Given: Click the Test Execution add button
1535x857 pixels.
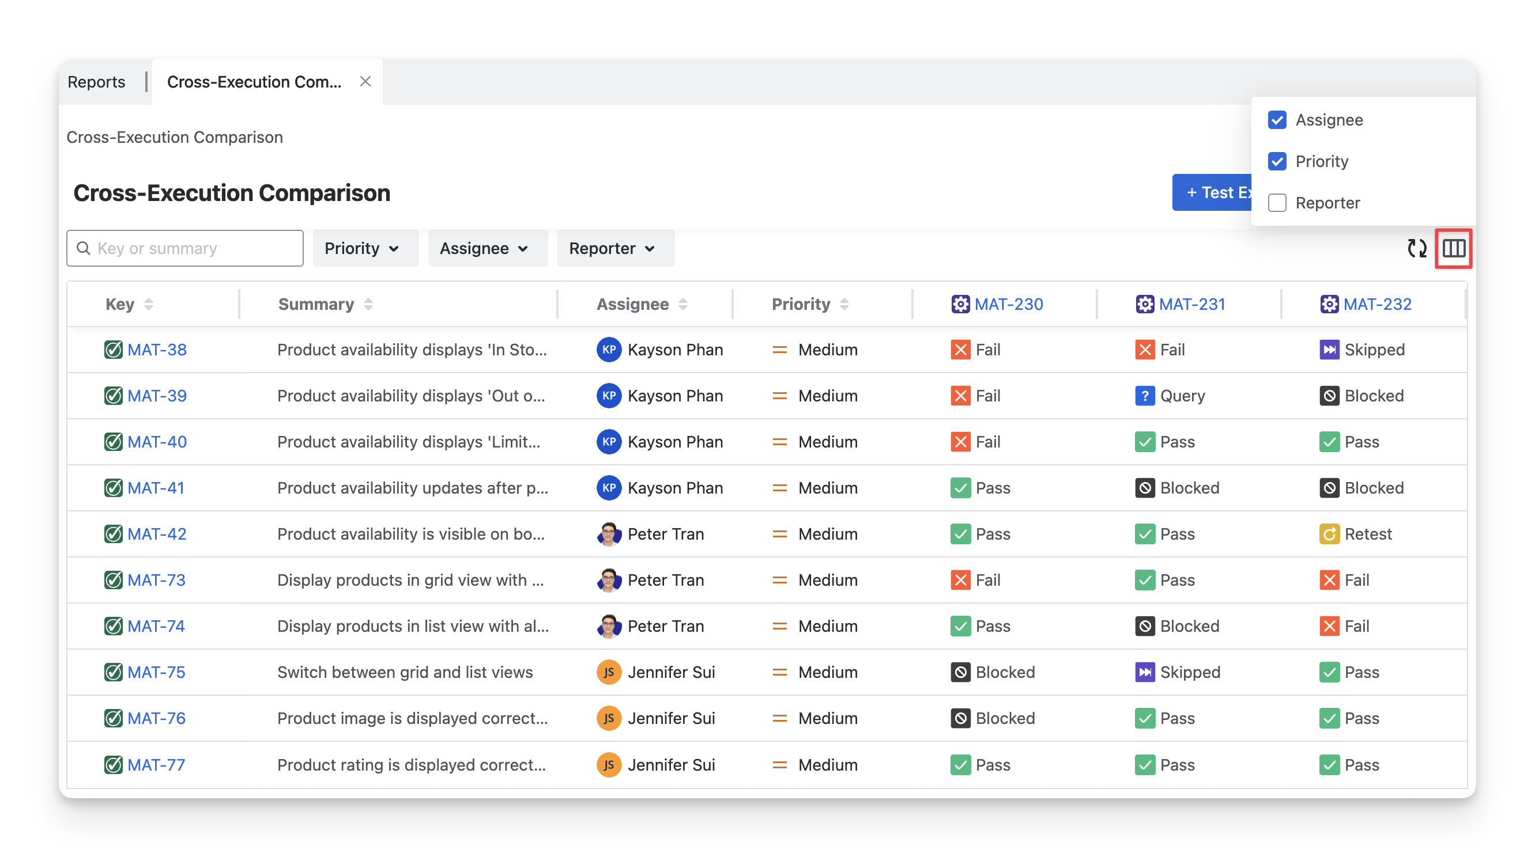Looking at the screenshot, I should (1212, 192).
